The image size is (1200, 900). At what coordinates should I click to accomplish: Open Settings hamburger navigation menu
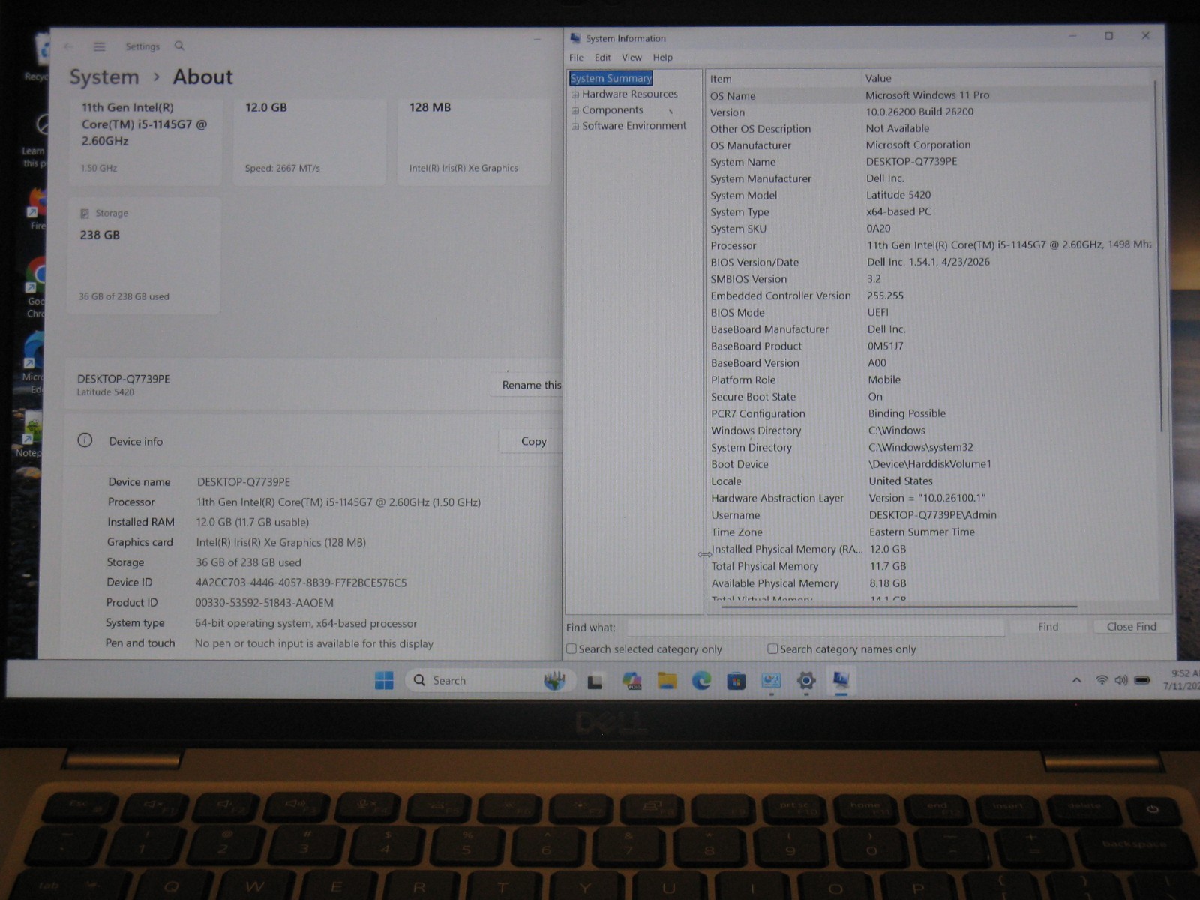click(99, 46)
